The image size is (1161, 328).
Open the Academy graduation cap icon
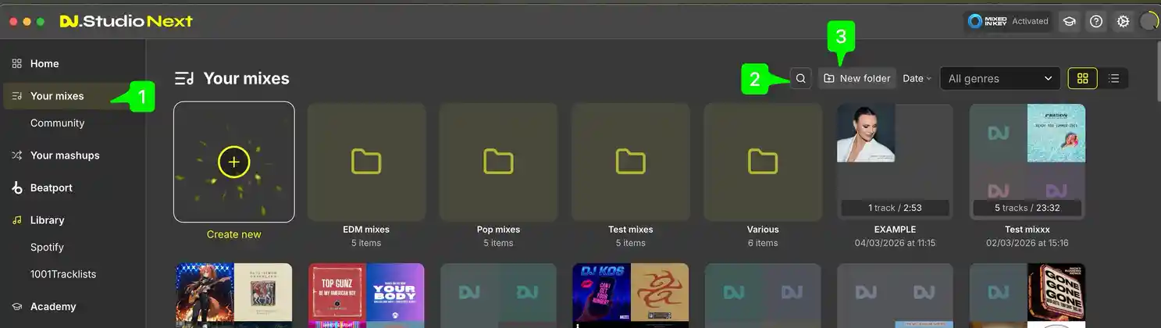pos(1069,22)
